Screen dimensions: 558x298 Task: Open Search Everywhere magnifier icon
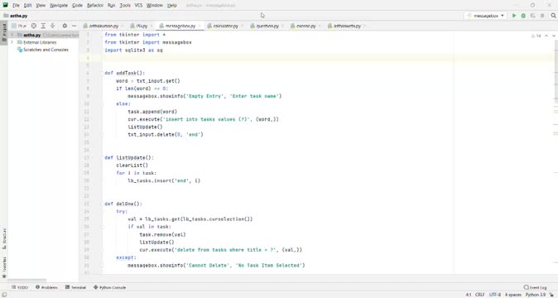coord(553,16)
